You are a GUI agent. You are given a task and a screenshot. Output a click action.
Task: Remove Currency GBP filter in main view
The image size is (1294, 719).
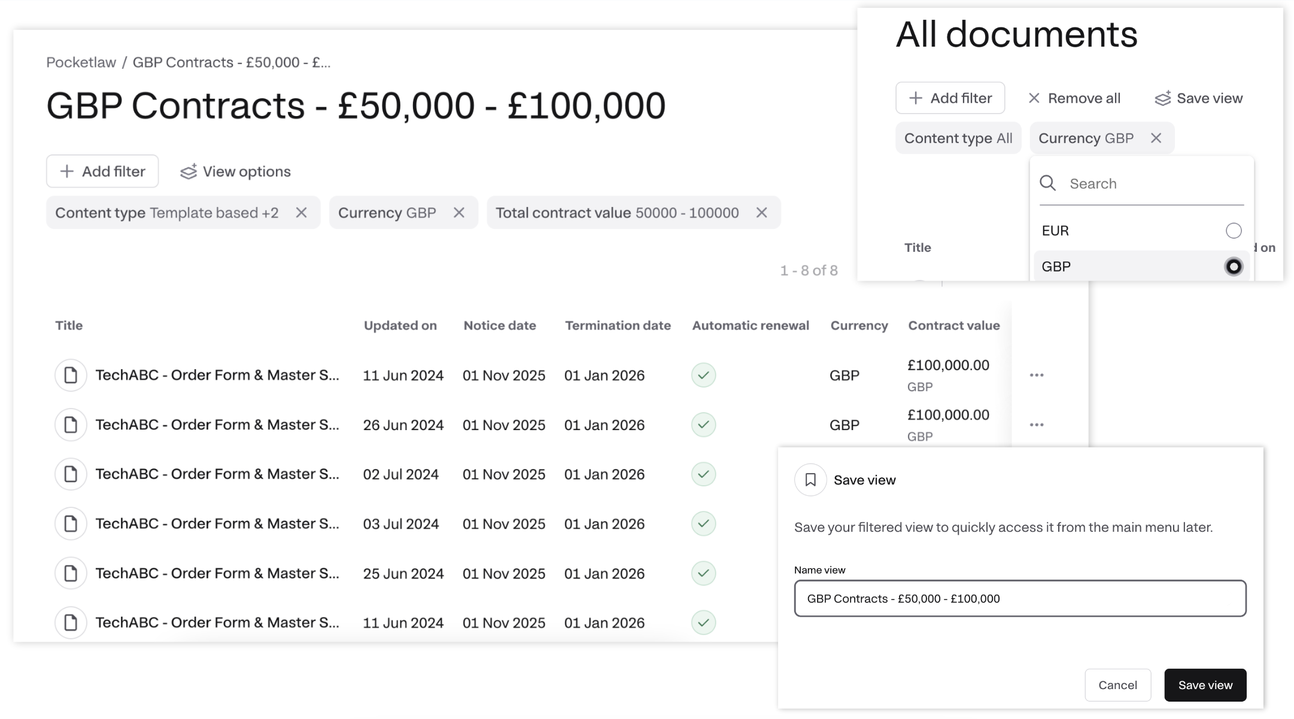(459, 213)
